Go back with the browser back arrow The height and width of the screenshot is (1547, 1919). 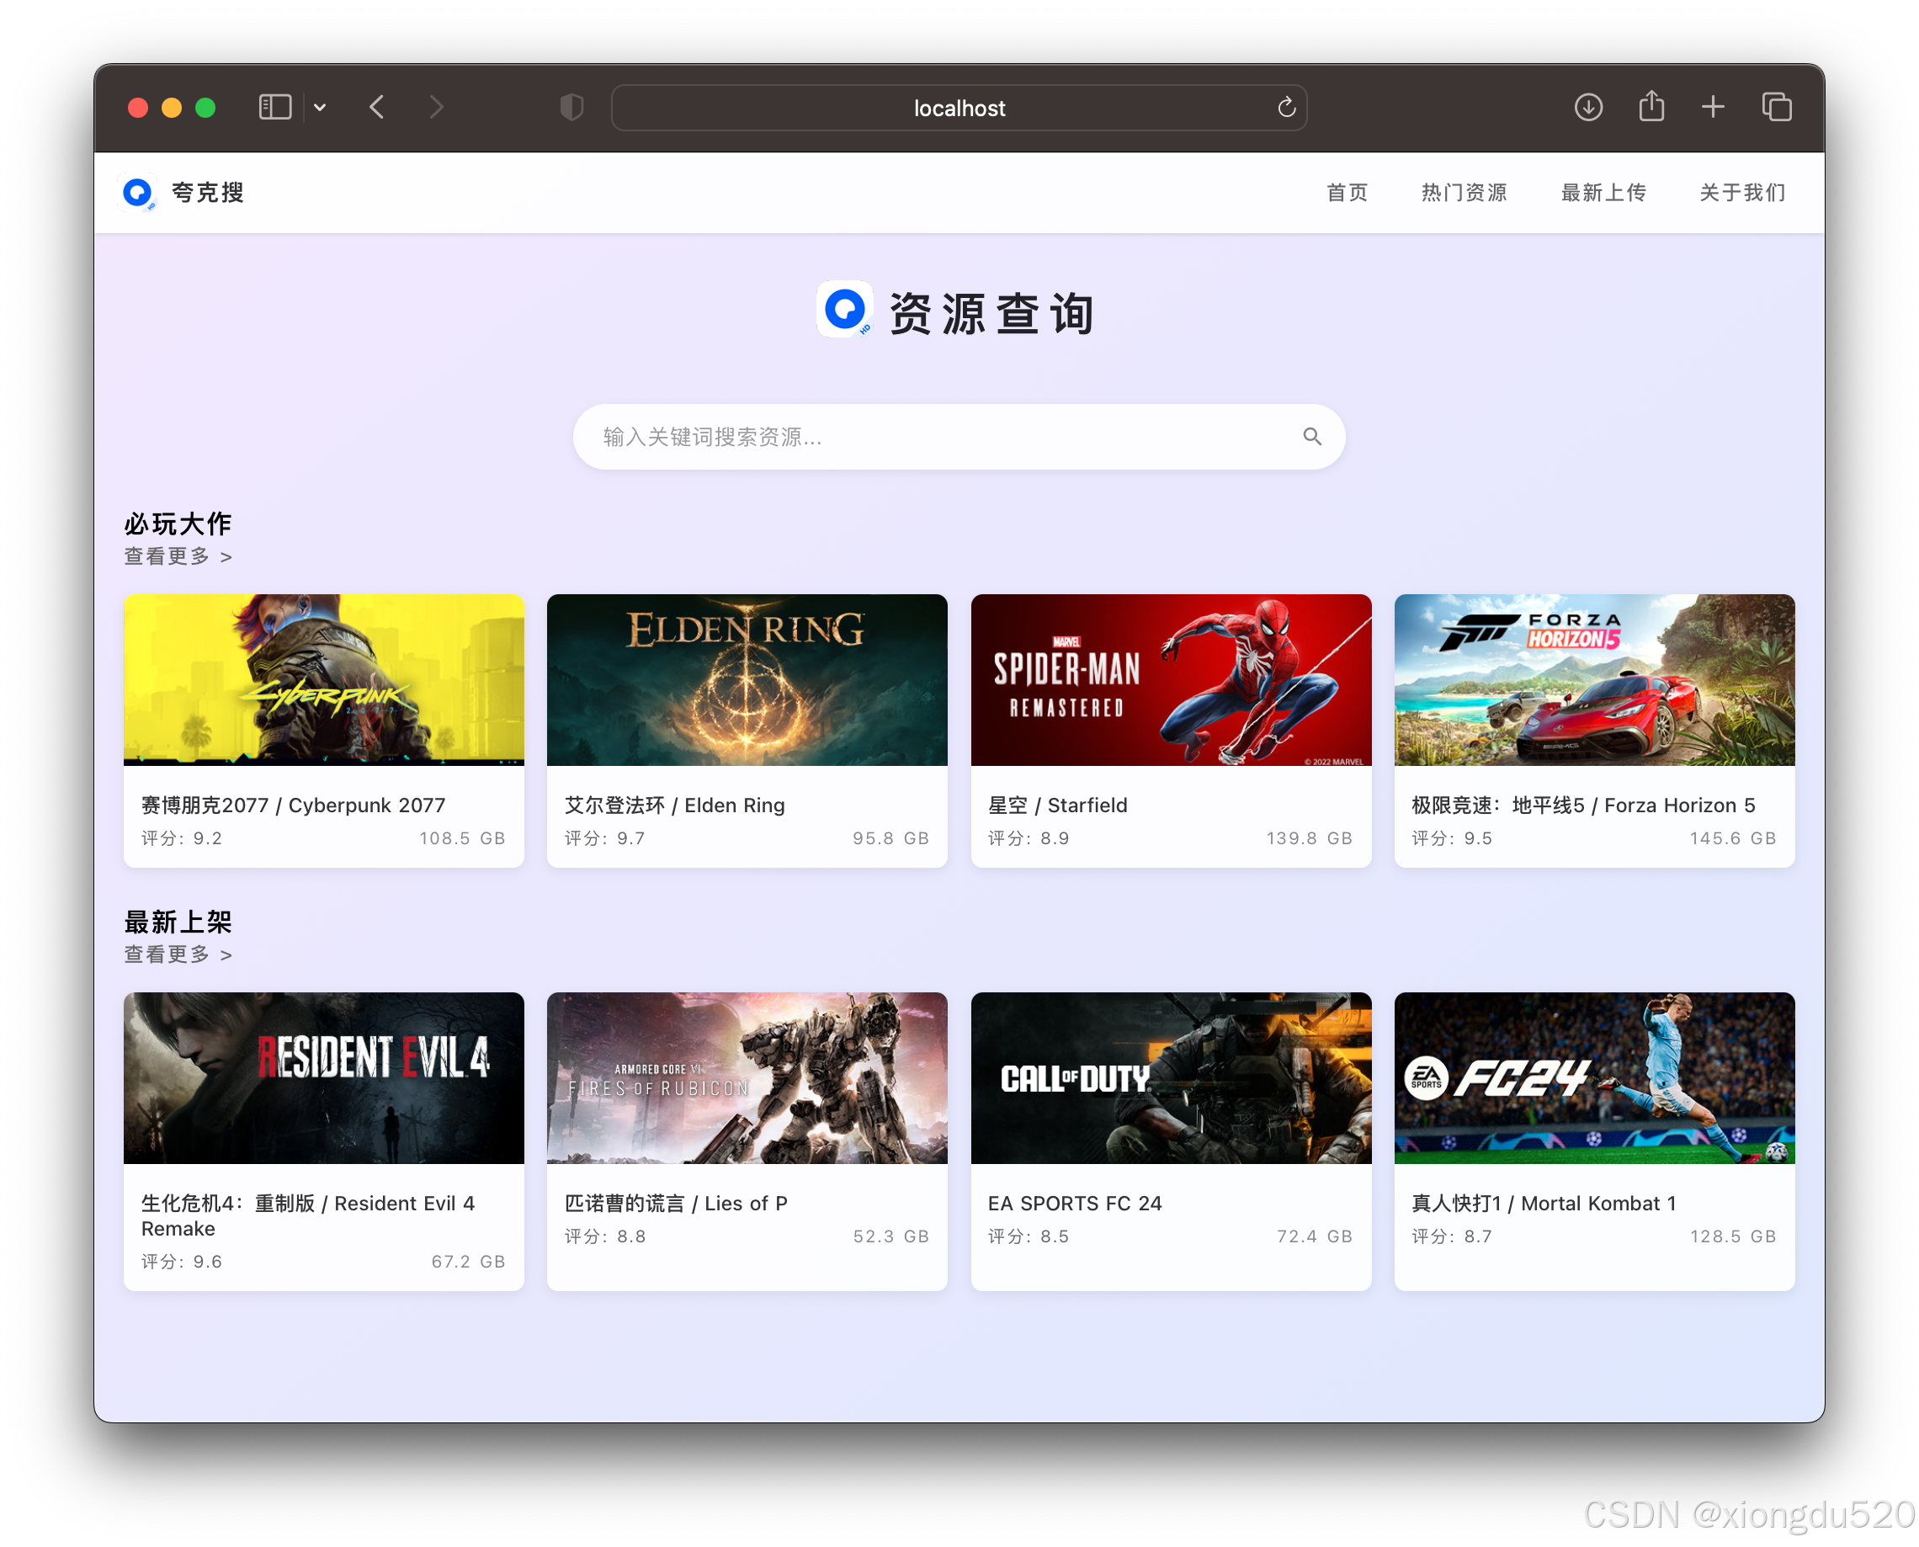pos(377,108)
